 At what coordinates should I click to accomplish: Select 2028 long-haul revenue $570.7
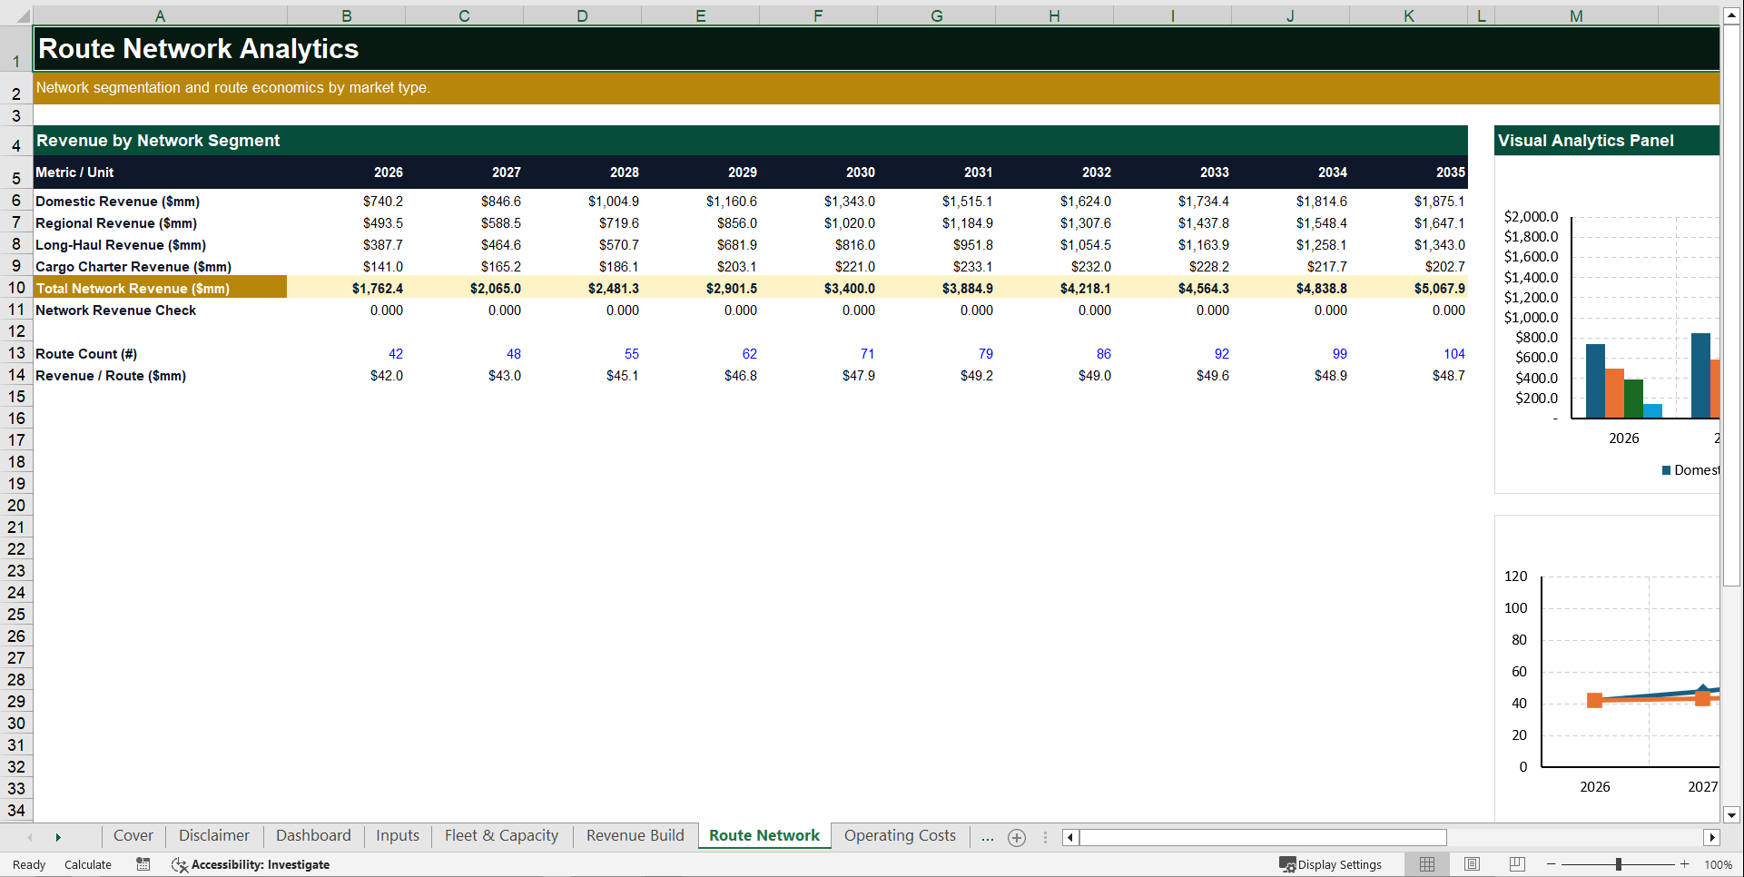583,244
